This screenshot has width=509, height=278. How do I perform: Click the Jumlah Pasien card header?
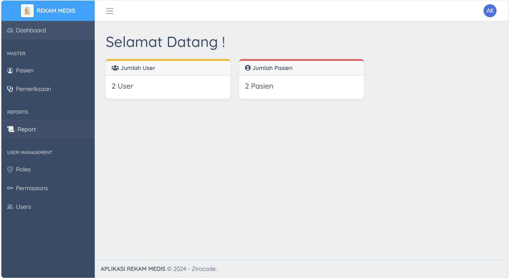(301, 68)
